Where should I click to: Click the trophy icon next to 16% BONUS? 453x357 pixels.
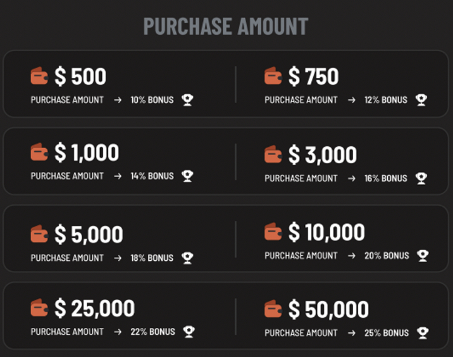pos(421,178)
